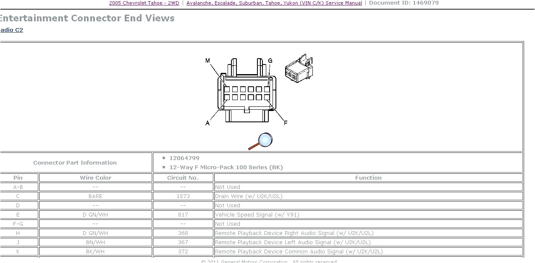Screen dimensions: 535x263
Task: Click the Connector Part Information cell
Action: (75, 162)
